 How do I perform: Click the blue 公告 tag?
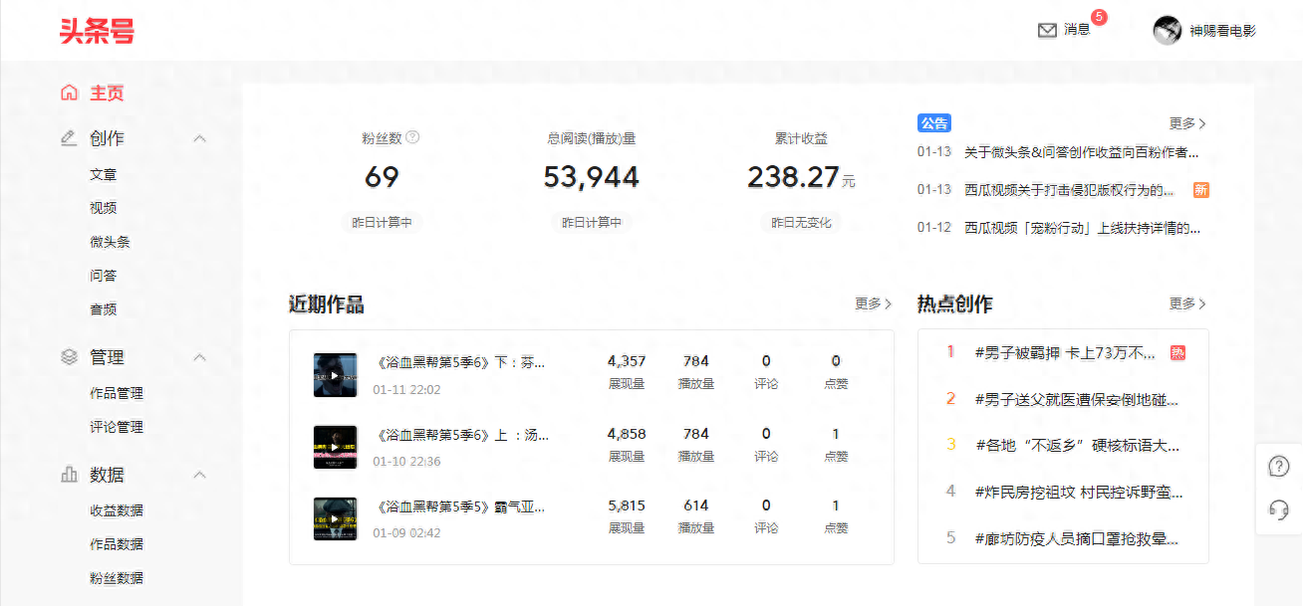[934, 123]
